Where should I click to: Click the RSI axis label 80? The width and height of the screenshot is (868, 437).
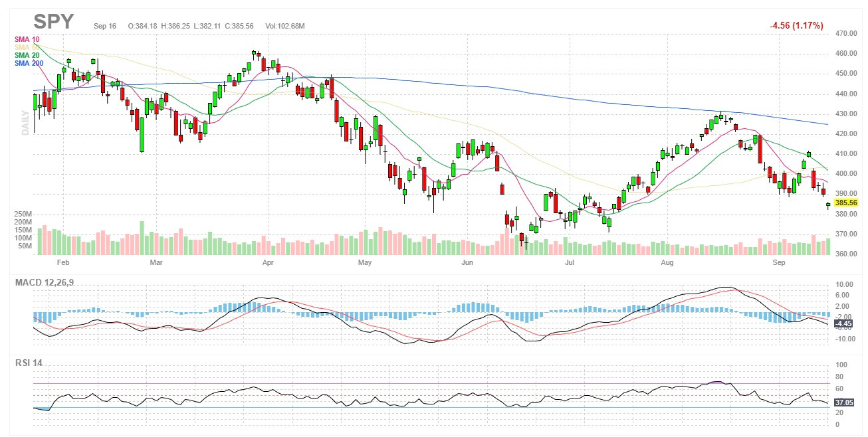pyautogui.click(x=838, y=377)
